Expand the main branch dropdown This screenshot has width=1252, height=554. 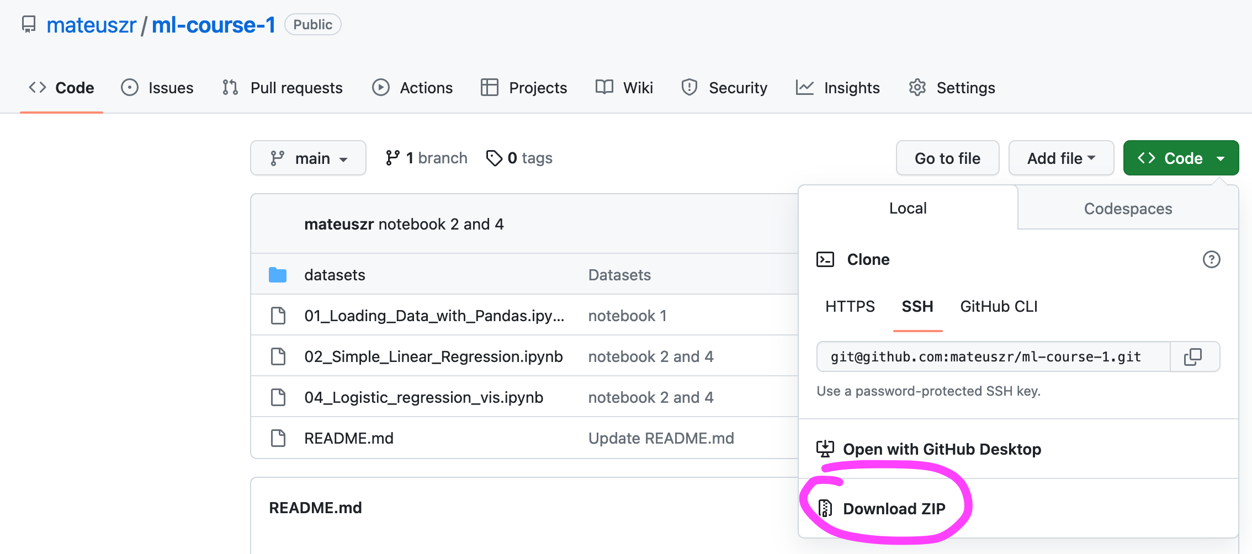click(308, 158)
